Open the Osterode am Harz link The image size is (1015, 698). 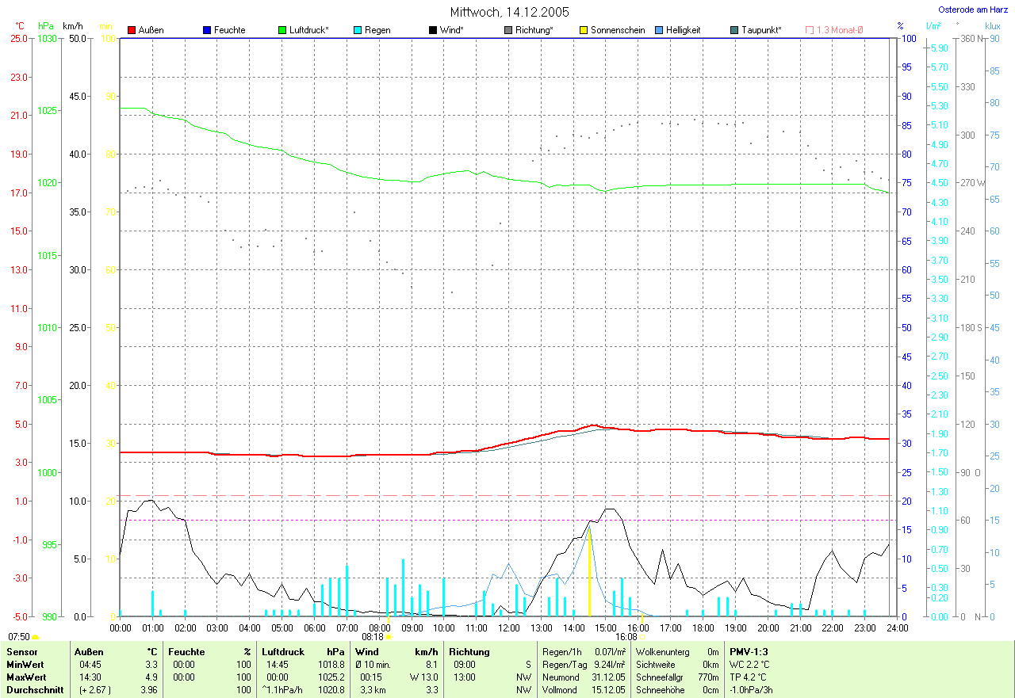[973, 10]
